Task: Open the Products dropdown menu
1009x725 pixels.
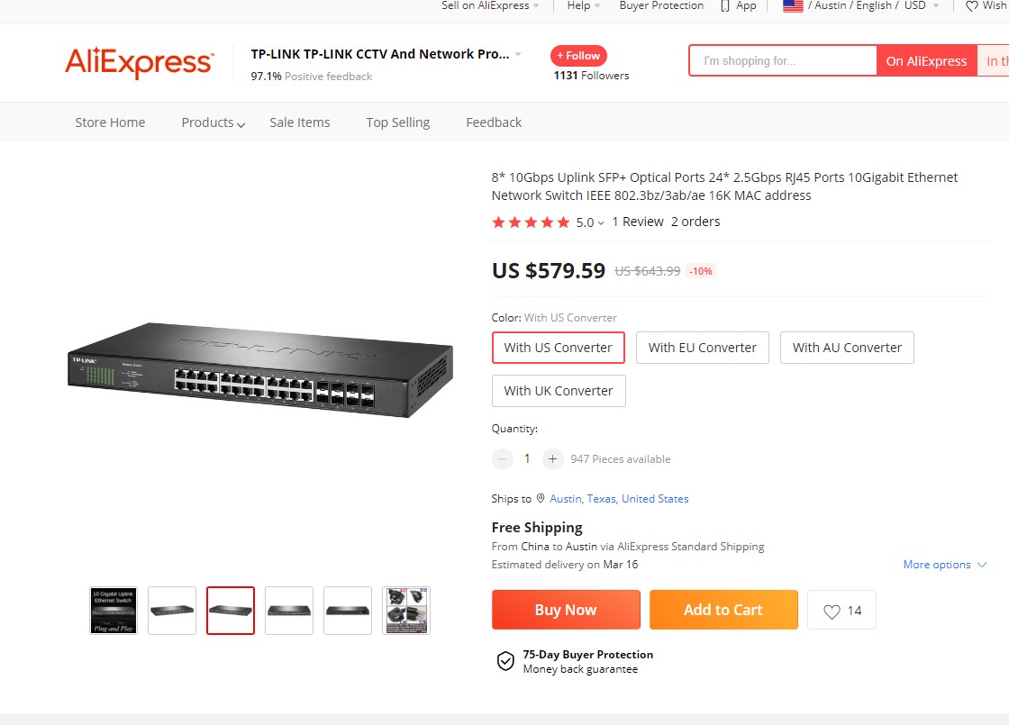Action: click(213, 122)
